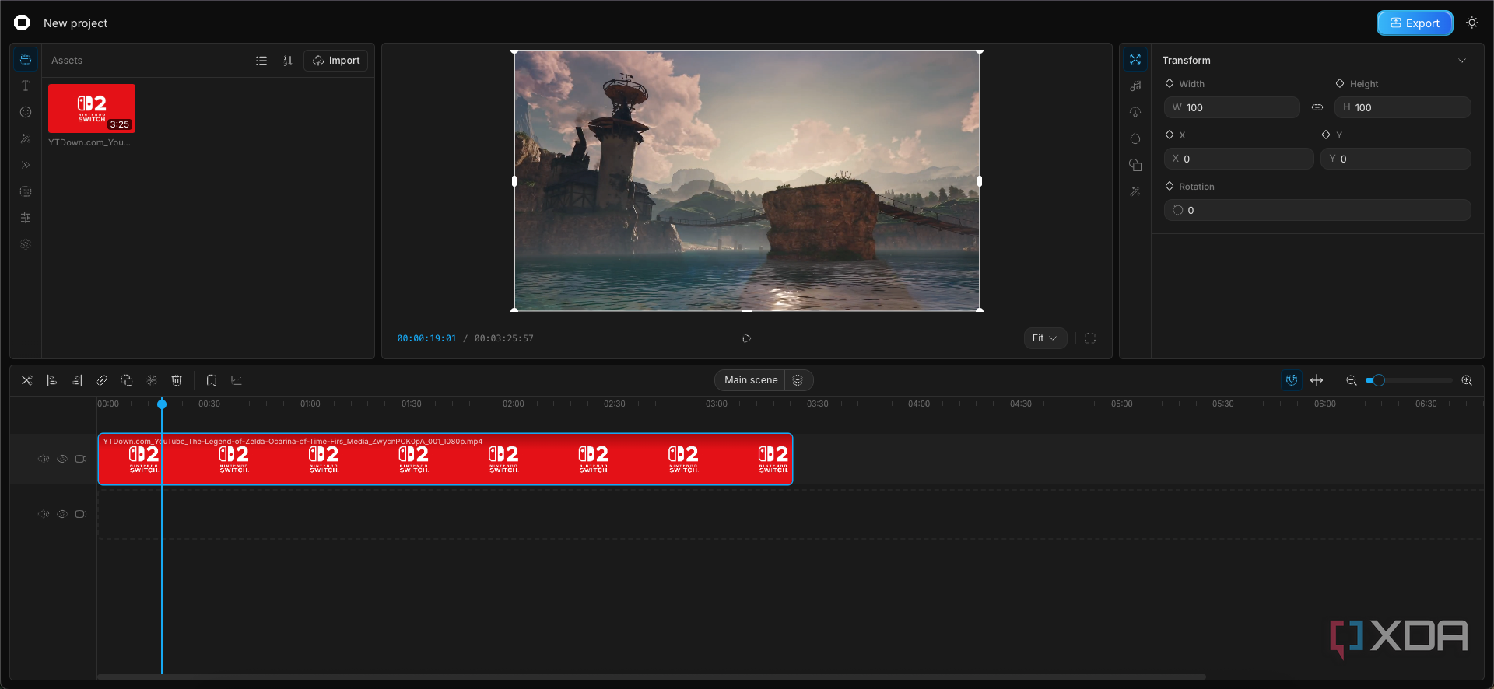Toggle the camera icon on the second track
1494x689 pixels.
pyautogui.click(x=81, y=514)
